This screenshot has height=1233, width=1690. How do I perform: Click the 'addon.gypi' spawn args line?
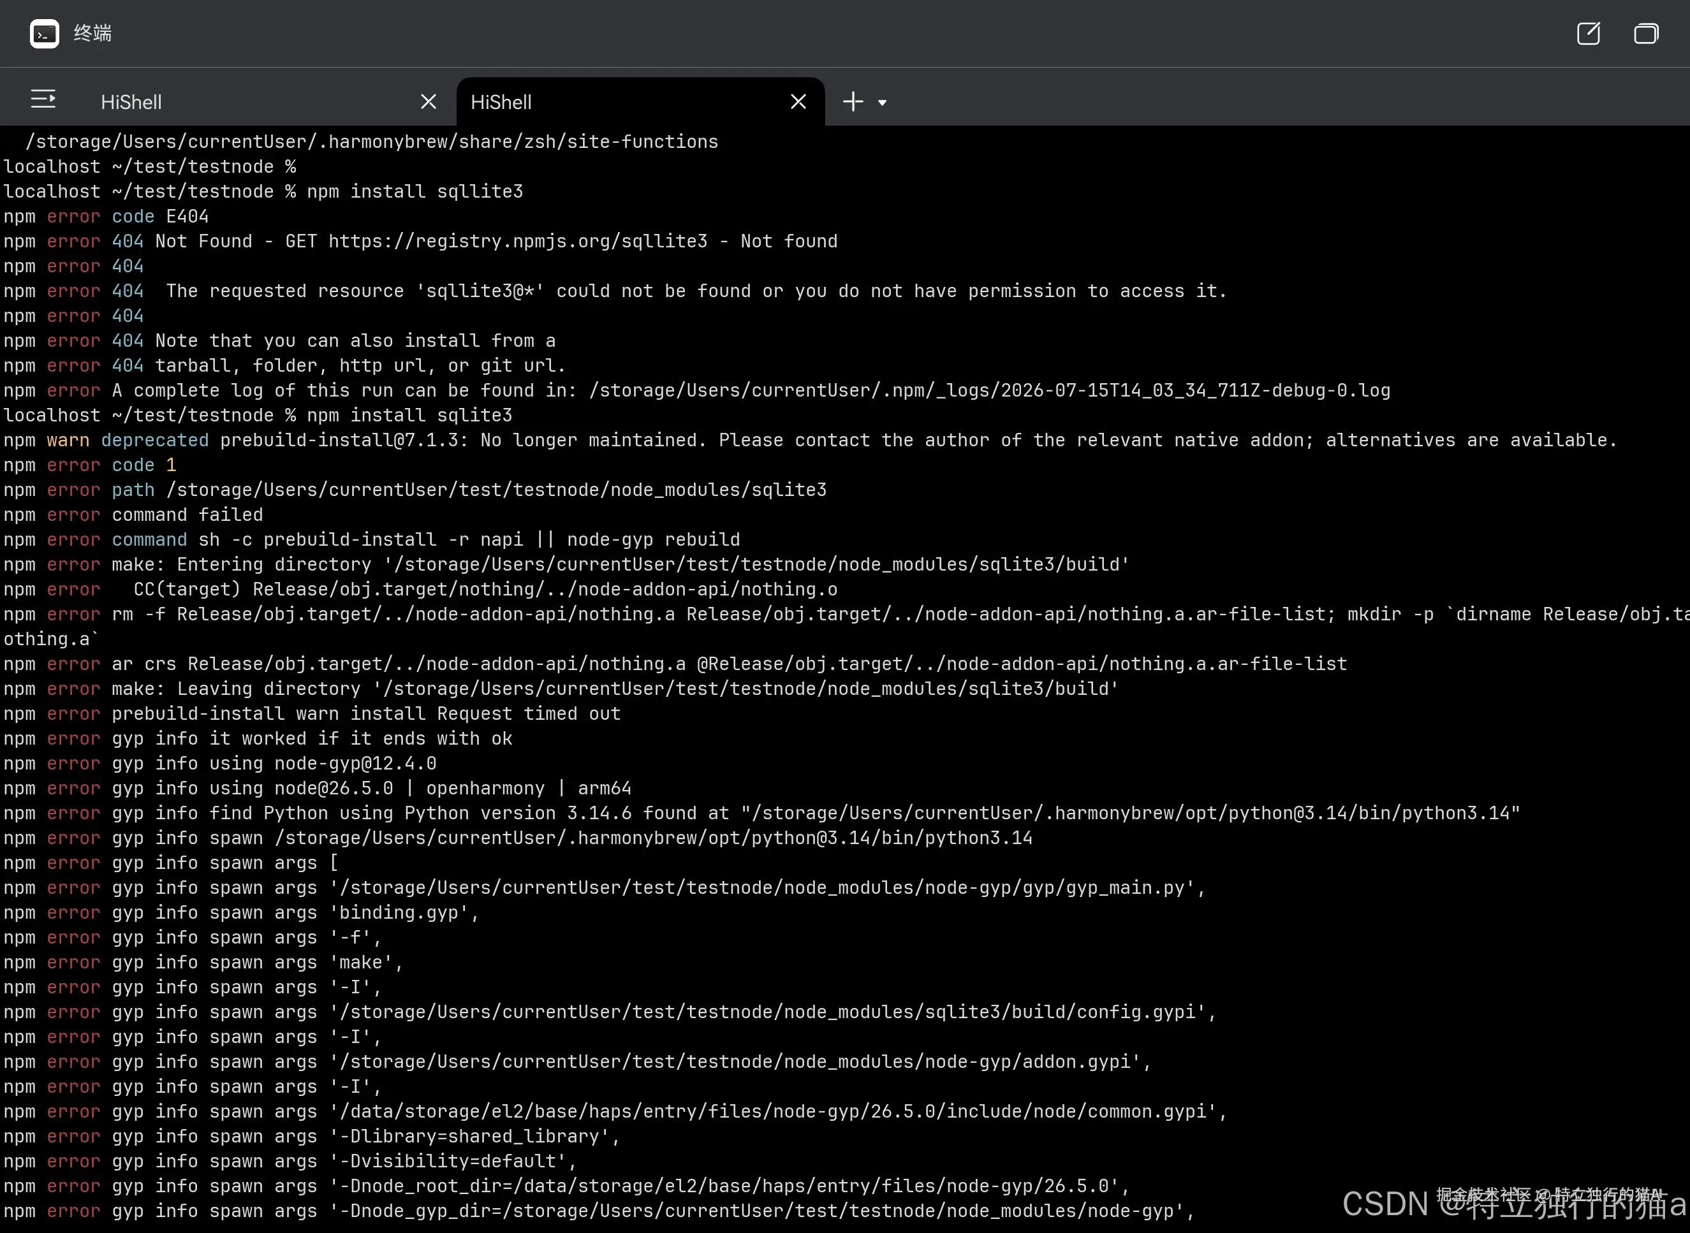pyautogui.click(x=577, y=1062)
